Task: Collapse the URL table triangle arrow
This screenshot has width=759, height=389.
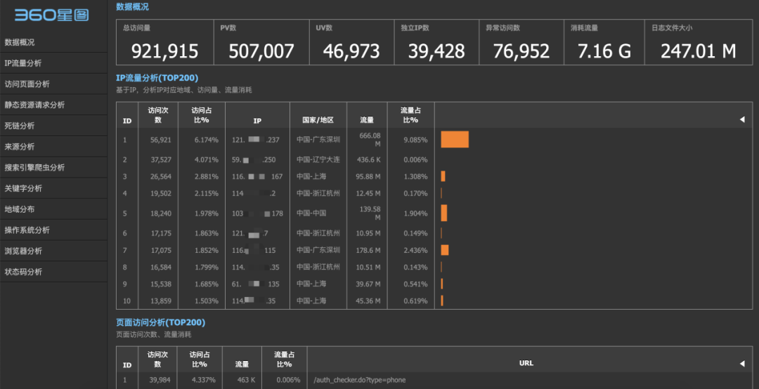Action: click(x=742, y=363)
